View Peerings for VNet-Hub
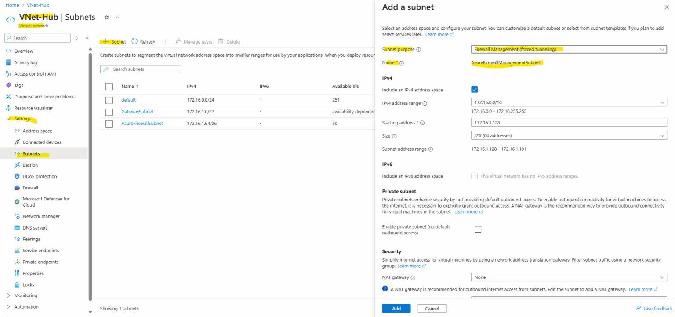675x317 pixels. pos(30,239)
